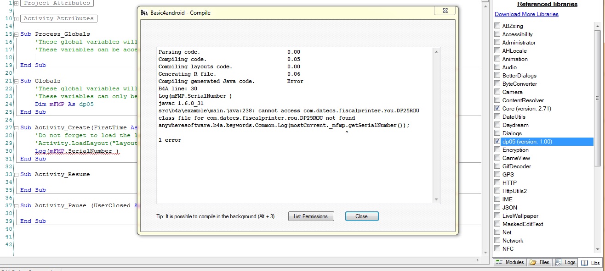The image size is (605, 271).
Task: Open the Download More Libraries link
Action: (x=526, y=14)
